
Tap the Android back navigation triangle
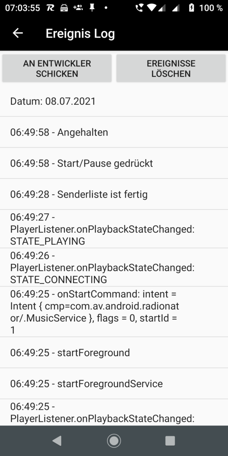[x=57, y=441]
